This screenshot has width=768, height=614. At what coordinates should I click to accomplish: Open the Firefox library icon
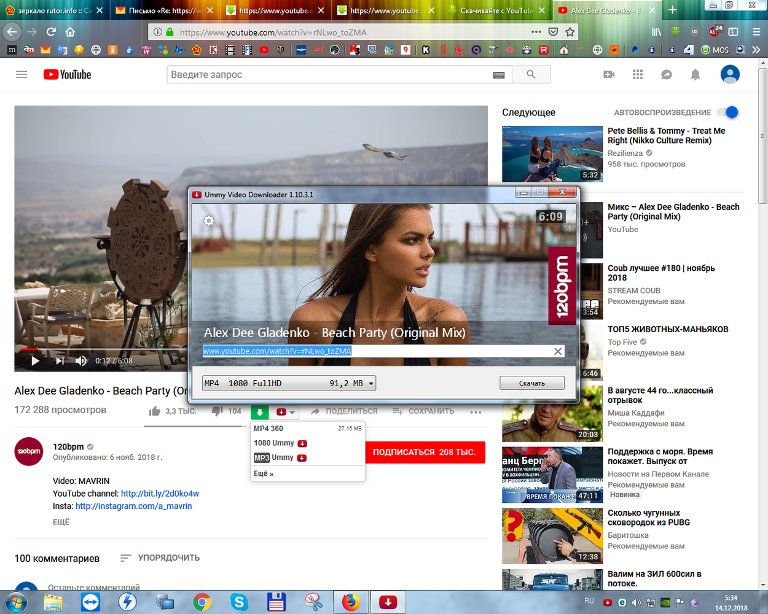click(657, 32)
